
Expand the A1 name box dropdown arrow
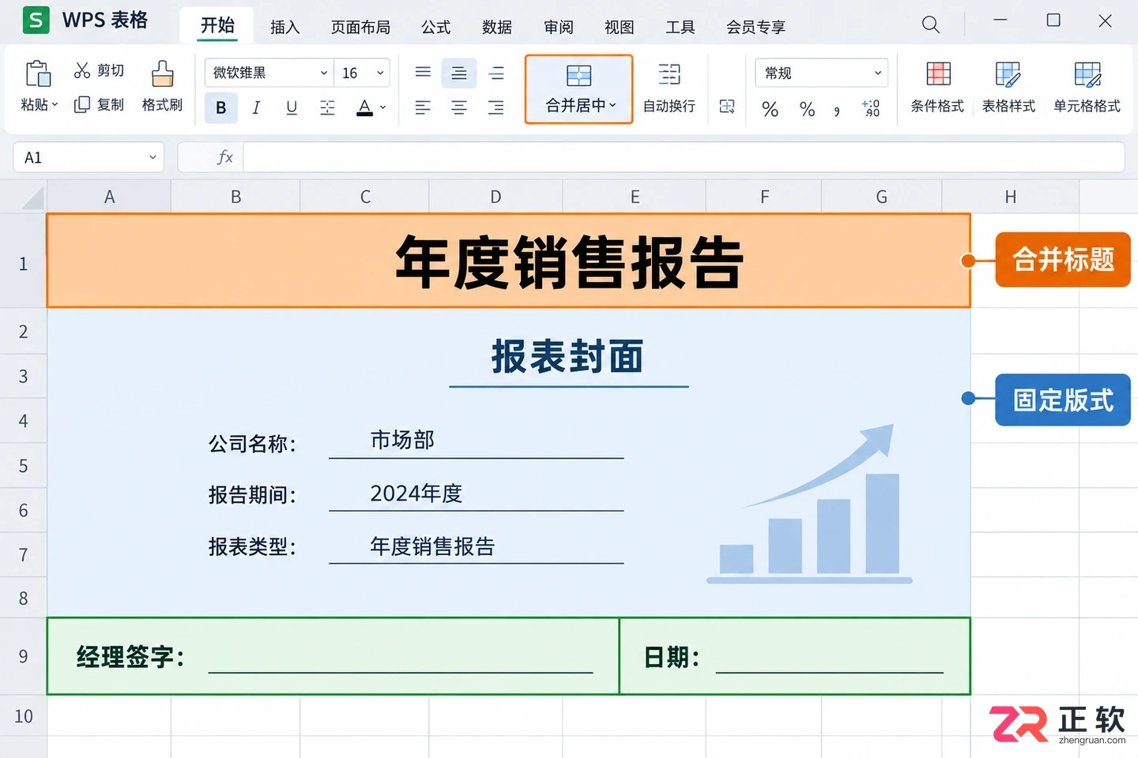pos(153,157)
